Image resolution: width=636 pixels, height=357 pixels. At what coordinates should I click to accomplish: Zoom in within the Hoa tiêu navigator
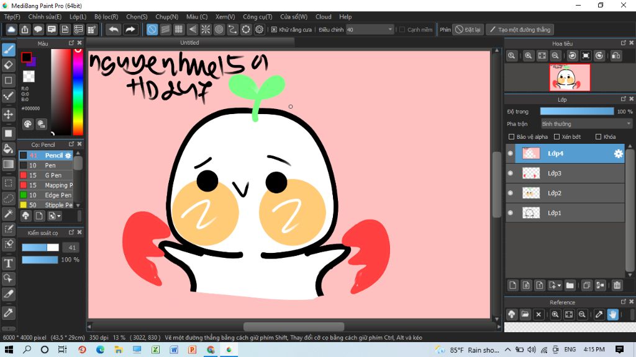click(x=528, y=56)
